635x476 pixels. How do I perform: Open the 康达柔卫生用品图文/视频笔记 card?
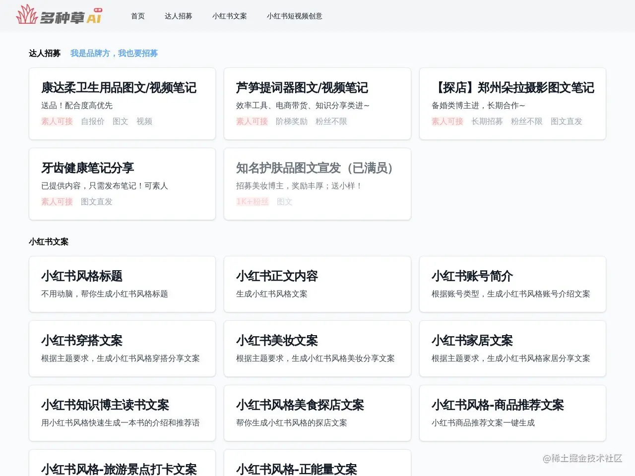click(122, 104)
